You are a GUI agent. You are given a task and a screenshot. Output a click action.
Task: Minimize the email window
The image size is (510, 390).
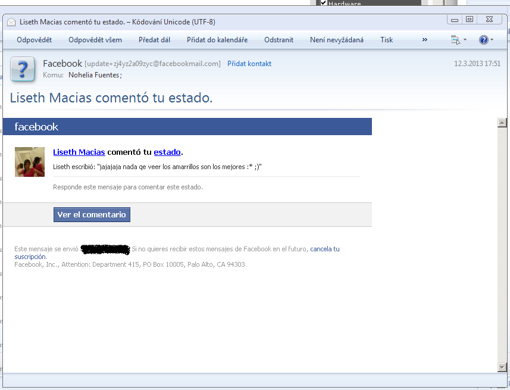455,20
